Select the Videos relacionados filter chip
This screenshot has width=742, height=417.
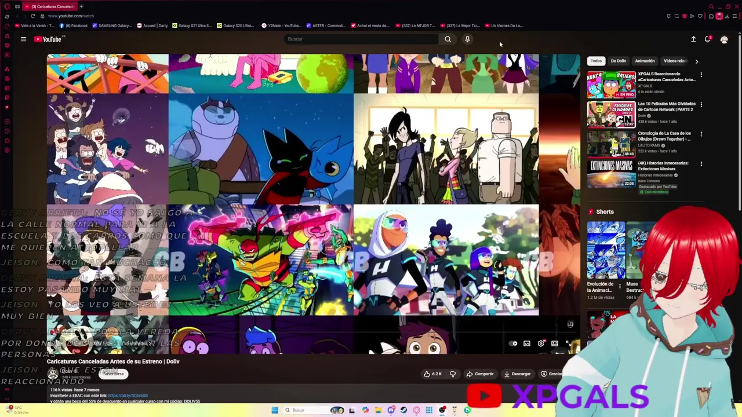pos(675,61)
